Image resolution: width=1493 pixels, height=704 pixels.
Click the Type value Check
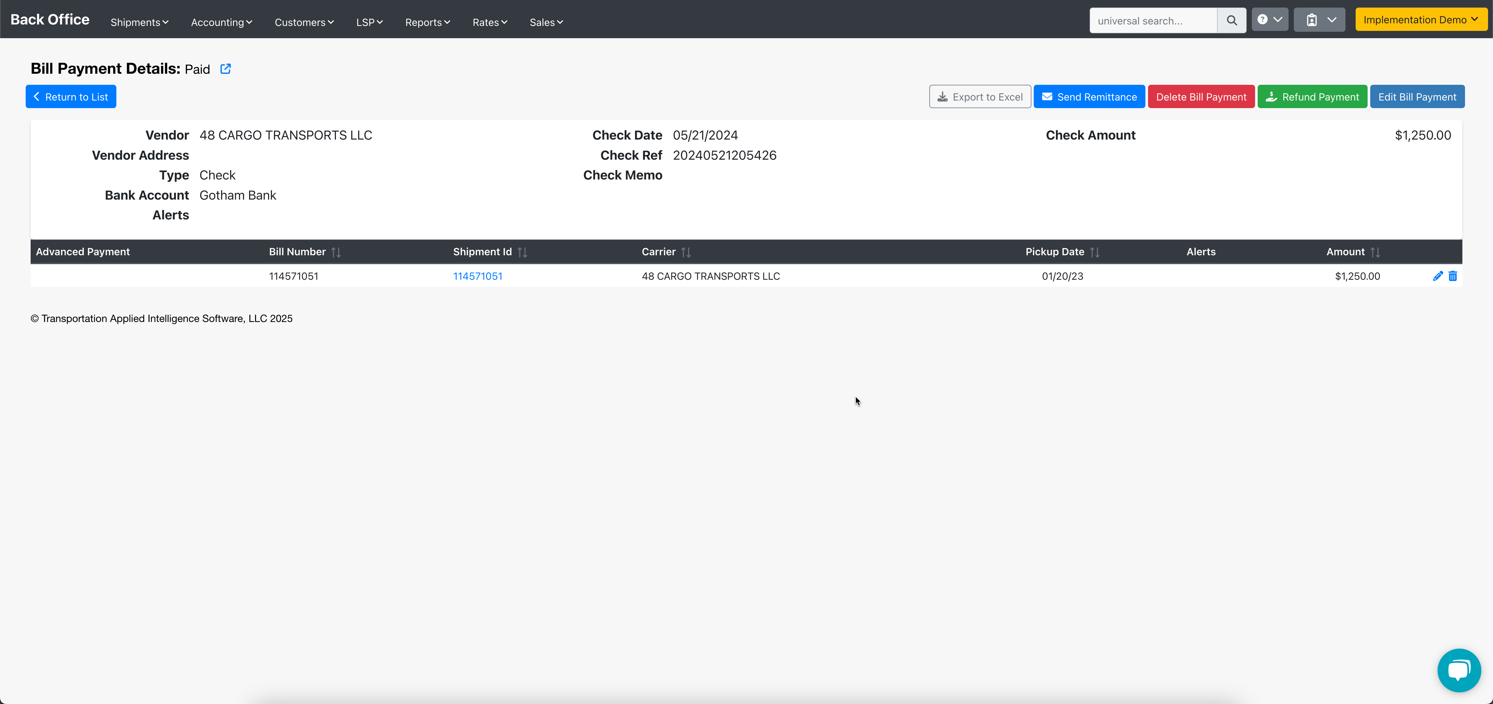217,175
